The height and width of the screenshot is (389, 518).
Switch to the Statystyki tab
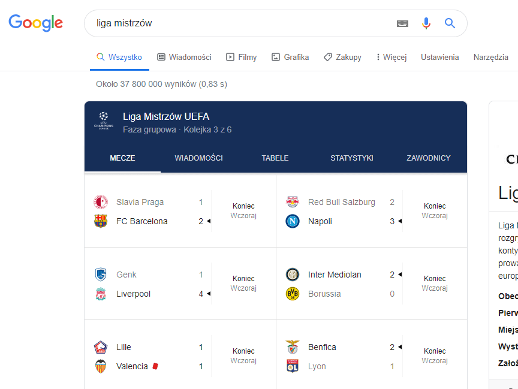(352, 158)
